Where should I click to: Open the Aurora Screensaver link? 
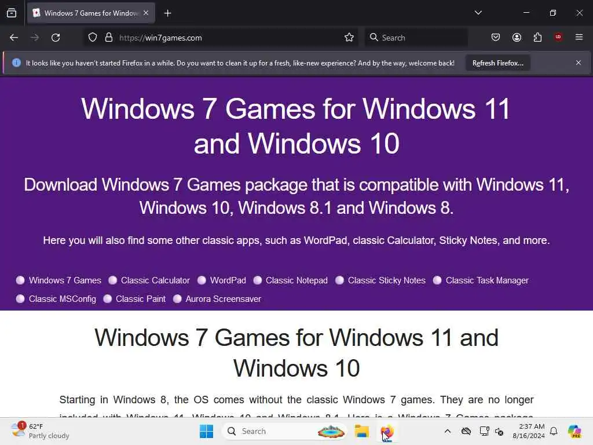223,299
